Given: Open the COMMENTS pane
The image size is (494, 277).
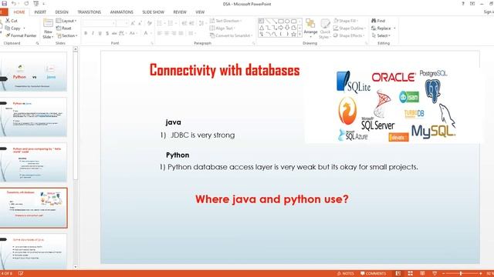Looking at the screenshot, I should point(373,274).
